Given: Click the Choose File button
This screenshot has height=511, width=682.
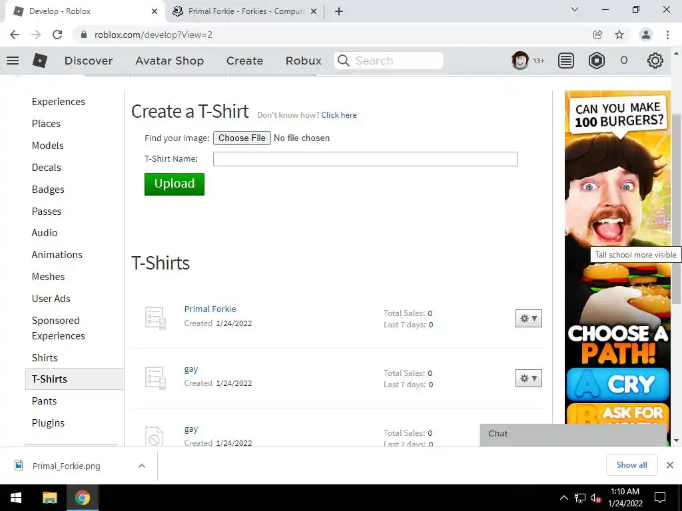Looking at the screenshot, I should pyautogui.click(x=242, y=138).
